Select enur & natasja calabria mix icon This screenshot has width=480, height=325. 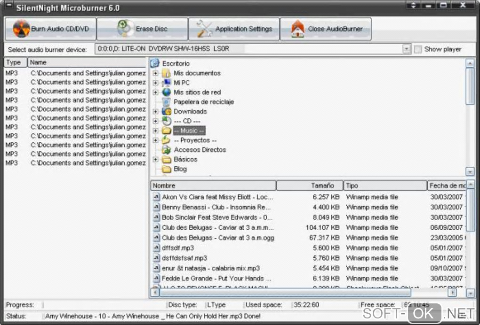coord(156,268)
